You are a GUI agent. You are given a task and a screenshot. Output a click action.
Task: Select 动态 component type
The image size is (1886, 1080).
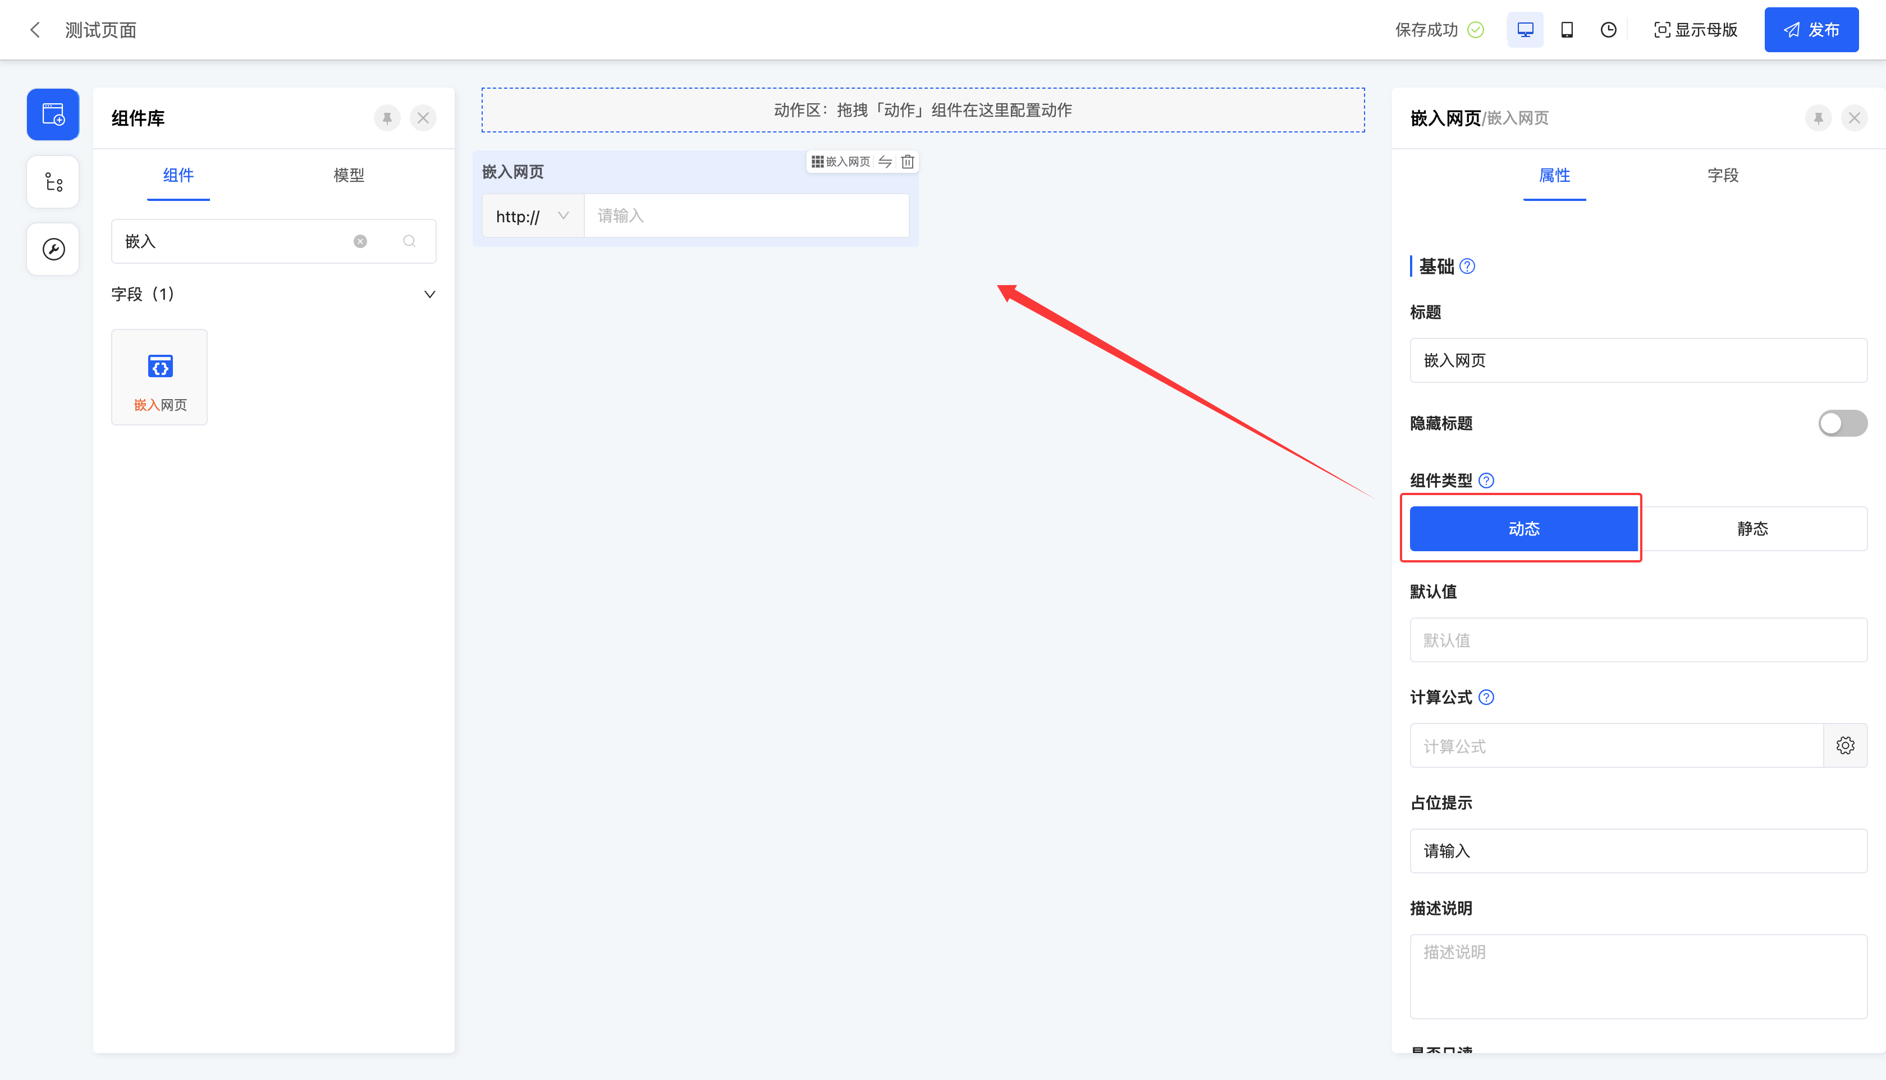pos(1523,529)
